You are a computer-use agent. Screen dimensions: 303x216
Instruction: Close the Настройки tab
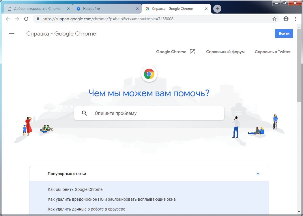pyautogui.click(x=137, y=9)
